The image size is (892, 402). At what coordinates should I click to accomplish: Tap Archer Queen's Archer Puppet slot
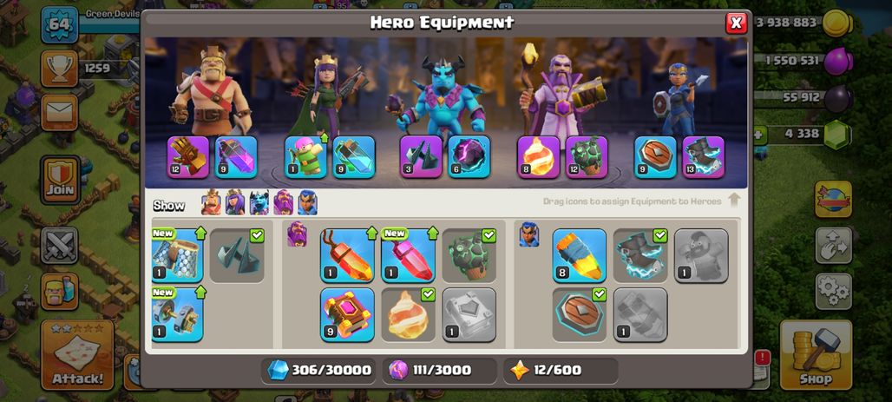point(305,157)
